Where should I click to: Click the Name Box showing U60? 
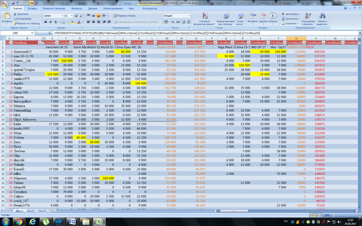point(16,33)
